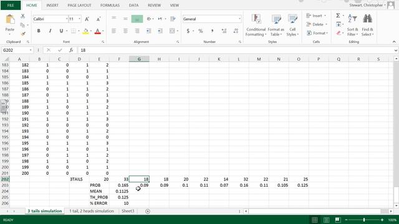Toggle Italic formatting
399x224 pixels.
coord(50,31)
